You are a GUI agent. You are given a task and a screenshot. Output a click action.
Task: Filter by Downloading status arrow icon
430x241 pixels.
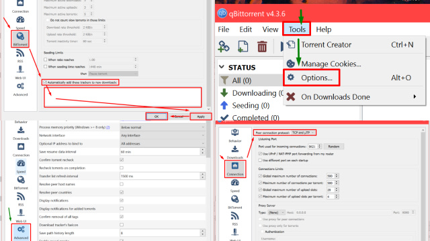pos(224,93)
